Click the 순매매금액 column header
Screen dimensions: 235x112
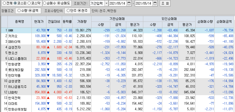click(224, 21)
